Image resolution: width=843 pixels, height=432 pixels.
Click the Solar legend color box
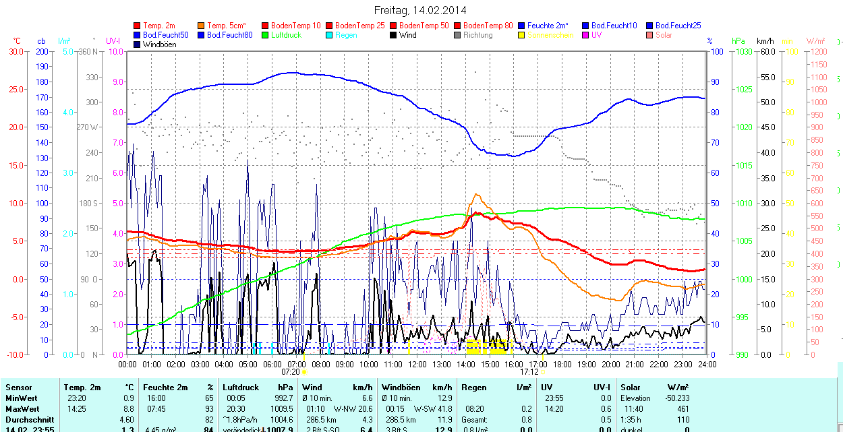coord(649,35)
